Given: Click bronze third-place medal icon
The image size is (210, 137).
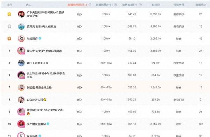Looking at the screenshot, I should point(9,38).
